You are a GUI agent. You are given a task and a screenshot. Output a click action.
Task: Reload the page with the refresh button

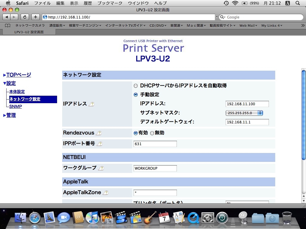click(x=25, y=17)
